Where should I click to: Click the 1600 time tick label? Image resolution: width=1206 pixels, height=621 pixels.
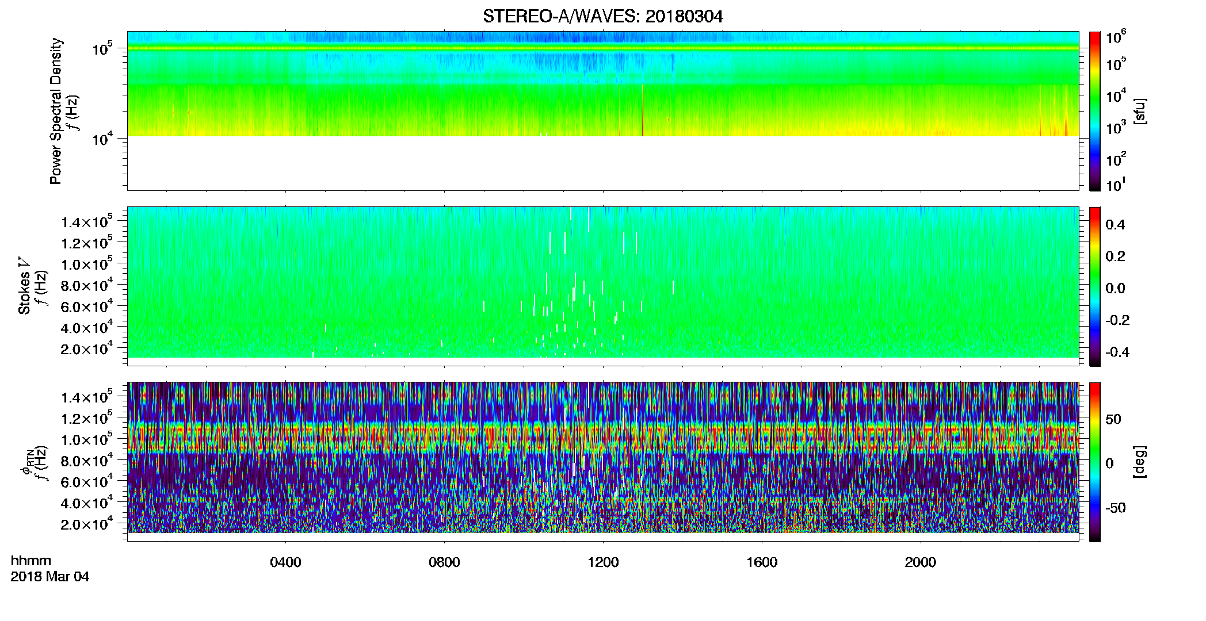click(762, 562)
